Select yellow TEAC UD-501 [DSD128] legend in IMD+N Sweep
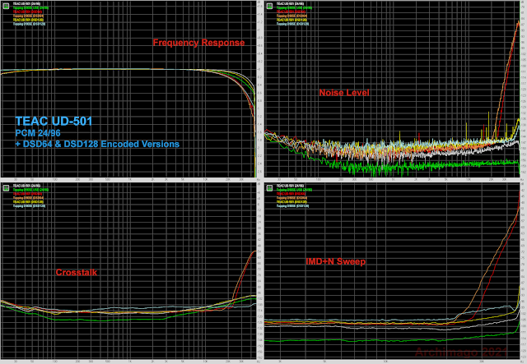527x364 pixels. pyautogui.click(x=291, y=201)
